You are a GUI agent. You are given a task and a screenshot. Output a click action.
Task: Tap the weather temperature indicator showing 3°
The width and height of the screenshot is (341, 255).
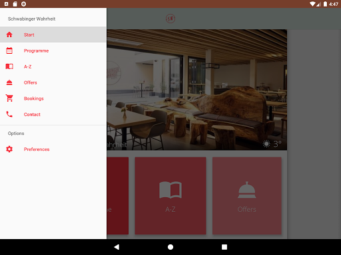tap(272, 144)
